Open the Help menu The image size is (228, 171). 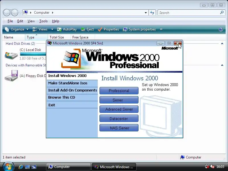[x=56, y=21]
